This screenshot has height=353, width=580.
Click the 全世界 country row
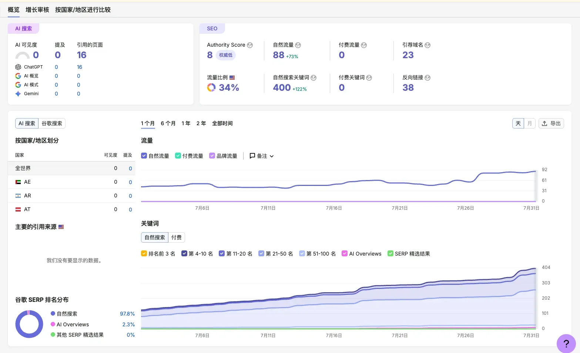coord(71,168)
